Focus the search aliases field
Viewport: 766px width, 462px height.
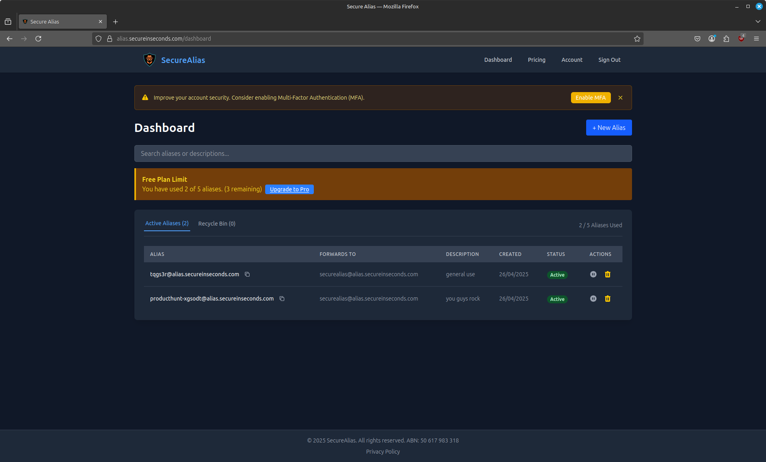click(383, 153)
